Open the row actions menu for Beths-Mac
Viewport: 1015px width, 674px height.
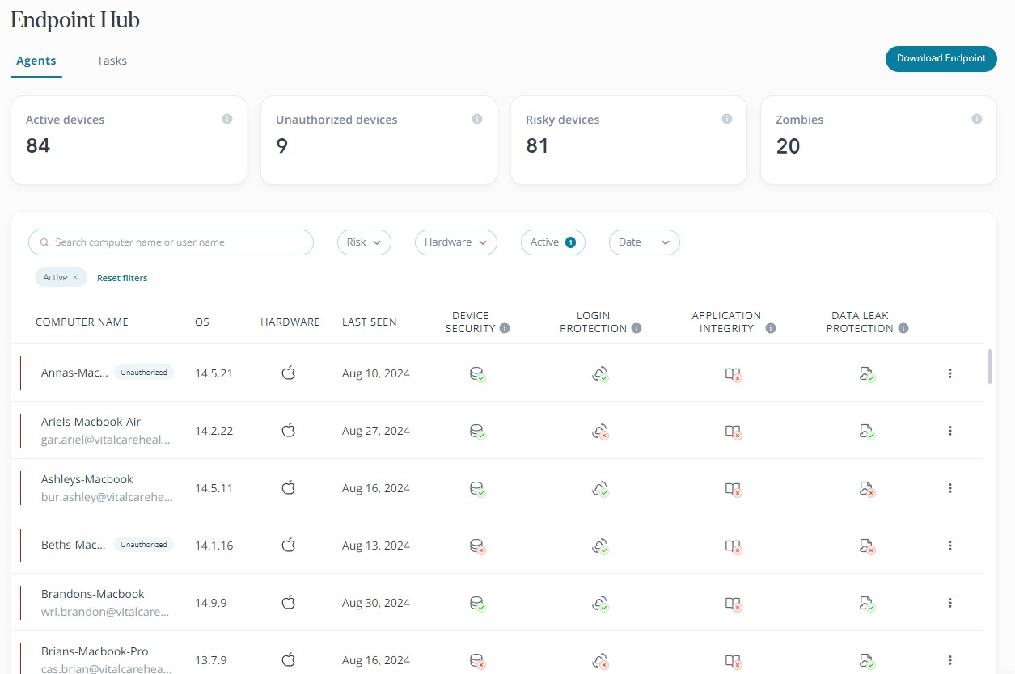click(x=950, y=546)
